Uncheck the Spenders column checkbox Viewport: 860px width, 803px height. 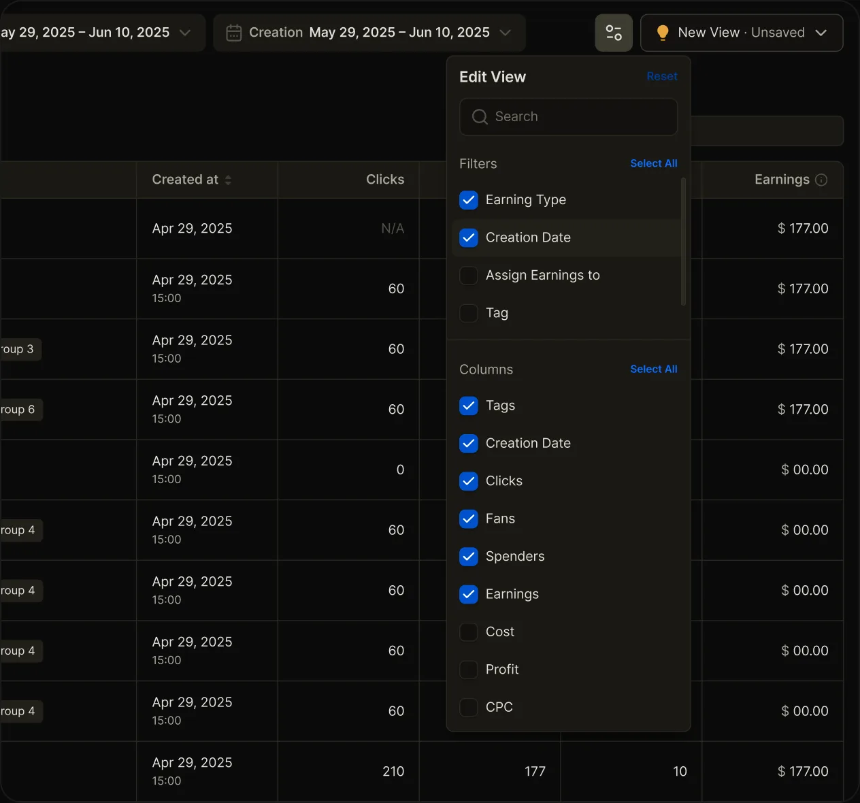[x=469, y=557]
